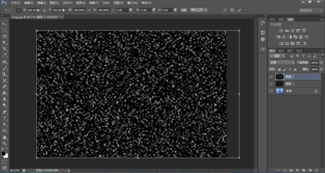Open the 滤镜(T) menu
The height and width of the screenshot is (173, 325).
(x=94, y=3)
